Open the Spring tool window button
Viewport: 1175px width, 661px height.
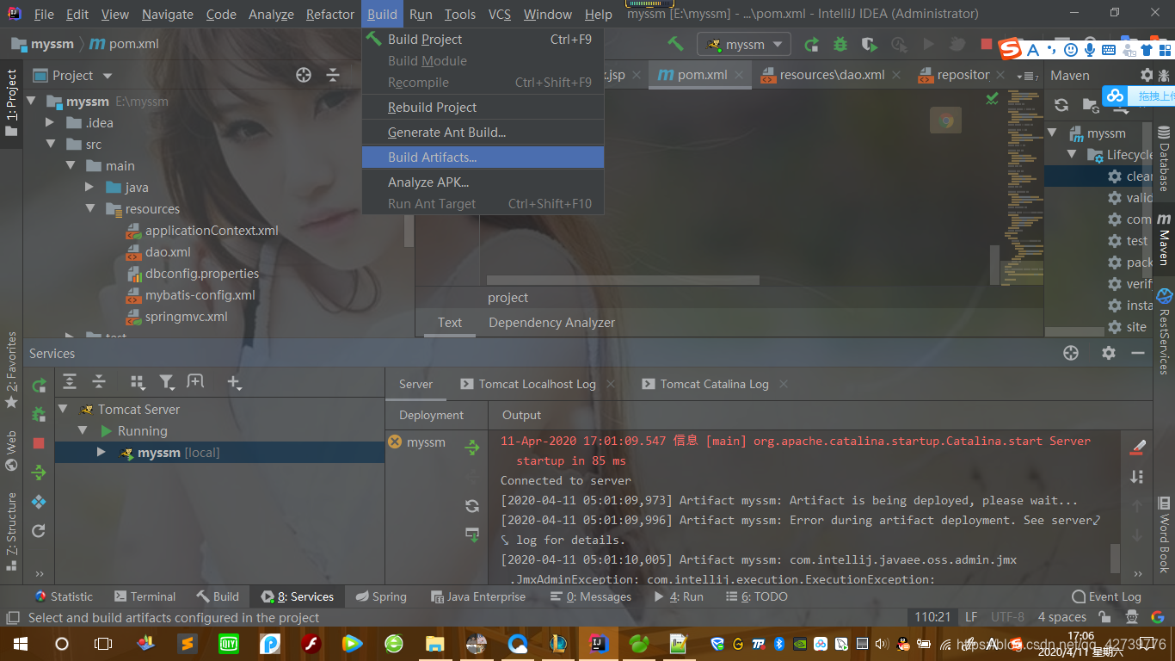pyautogui.click(x=379, y=596)
